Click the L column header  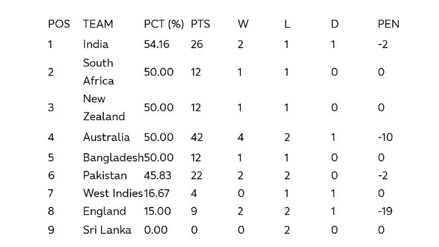tap(287, 24)
